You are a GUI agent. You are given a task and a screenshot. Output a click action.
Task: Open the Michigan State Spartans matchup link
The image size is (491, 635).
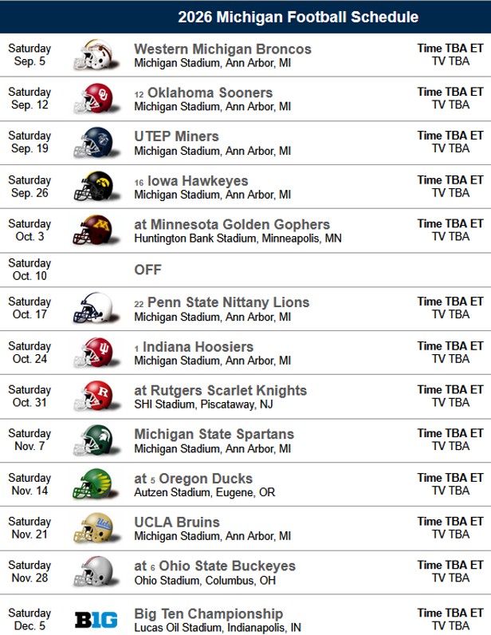coord(214,434)
